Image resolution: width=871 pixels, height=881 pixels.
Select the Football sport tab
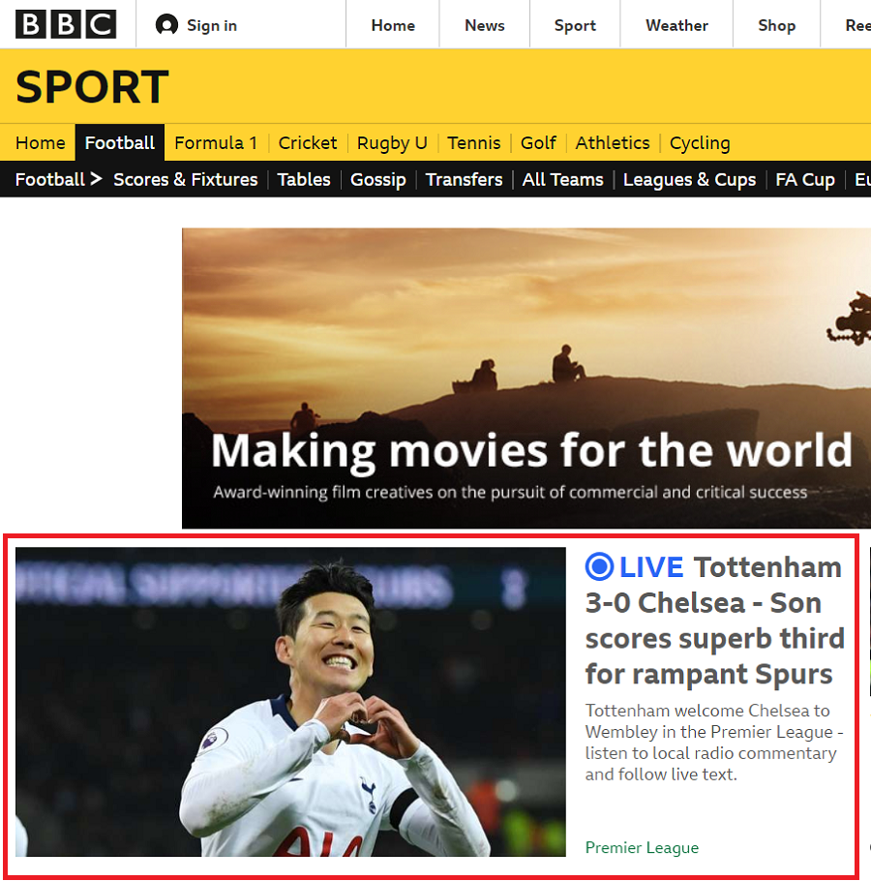(120, 142)
